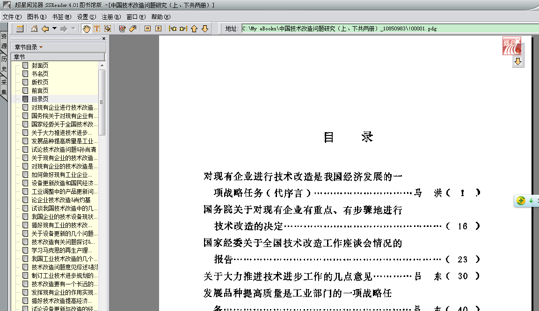The image size is (539, 311).
Task: Jump to next section pointing-hand icon
Action: 183,29
